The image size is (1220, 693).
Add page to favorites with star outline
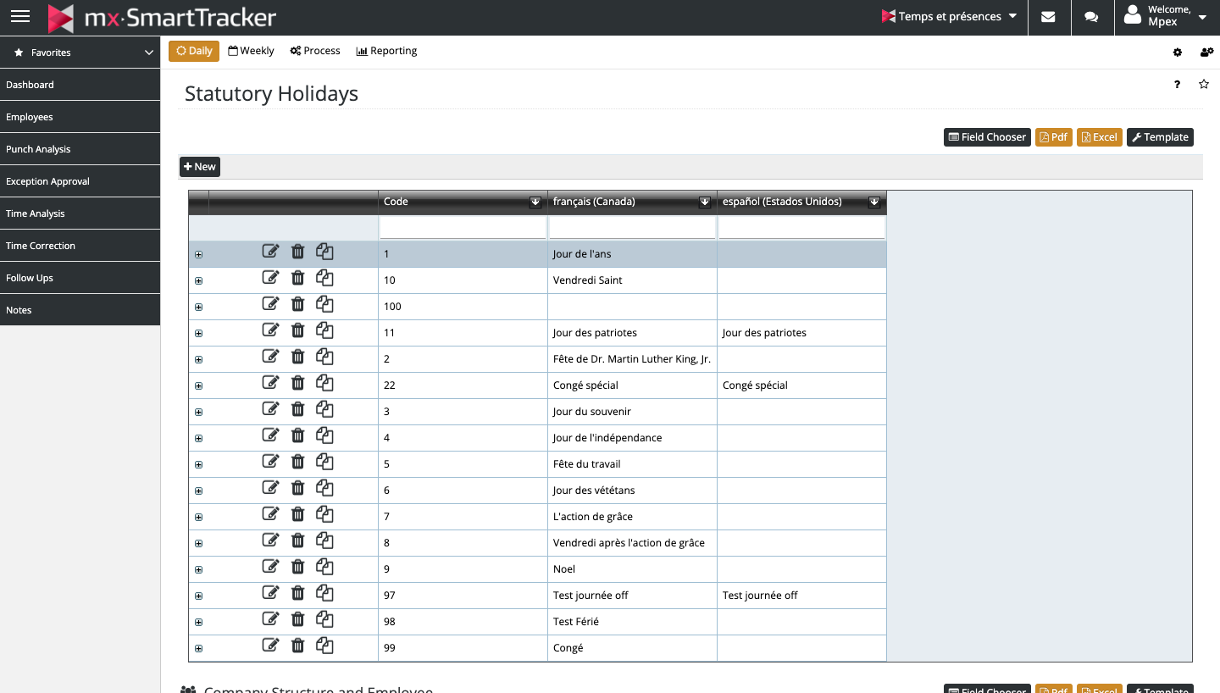[1204, 84]
